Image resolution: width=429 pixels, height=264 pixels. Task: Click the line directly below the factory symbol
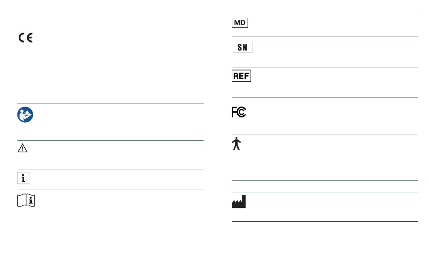(325, 222)
